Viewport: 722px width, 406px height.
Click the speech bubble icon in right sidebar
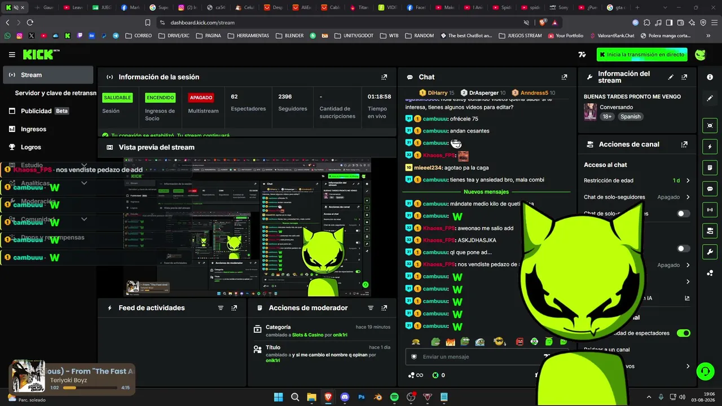(710, 189)
